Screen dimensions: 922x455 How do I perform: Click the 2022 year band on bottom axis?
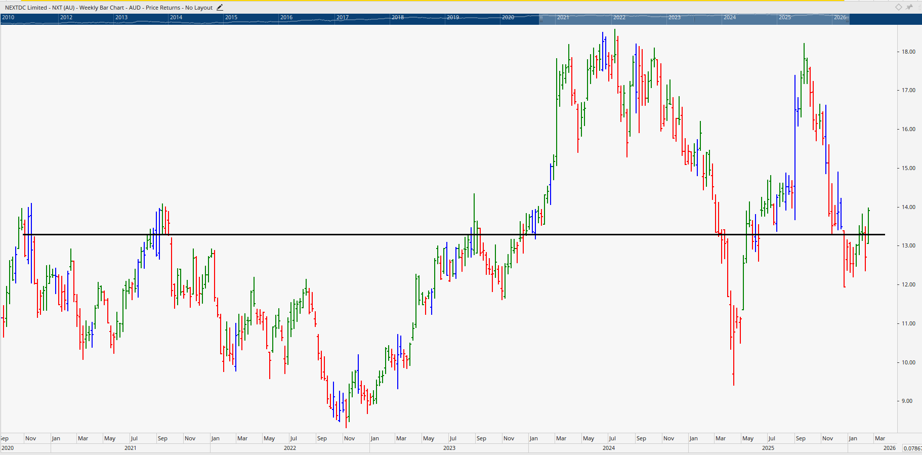click(x=290, y=448)
